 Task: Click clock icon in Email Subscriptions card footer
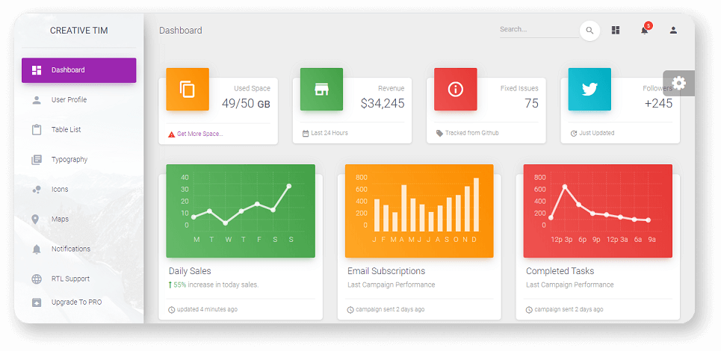tap(350, 310)
